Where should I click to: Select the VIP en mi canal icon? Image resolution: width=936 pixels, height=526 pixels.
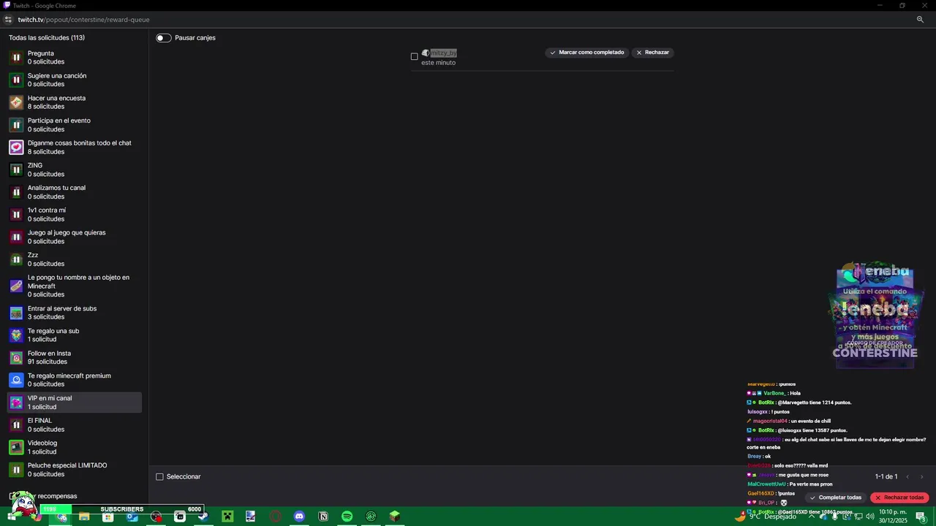coord(16,403)
